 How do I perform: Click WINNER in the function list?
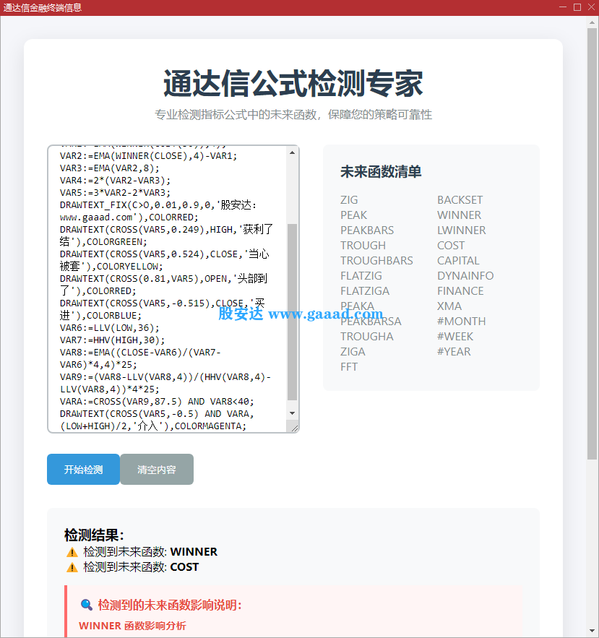tap(459, 215)
